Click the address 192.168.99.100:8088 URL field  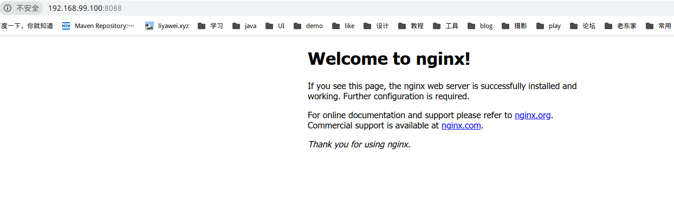[85, 8]
